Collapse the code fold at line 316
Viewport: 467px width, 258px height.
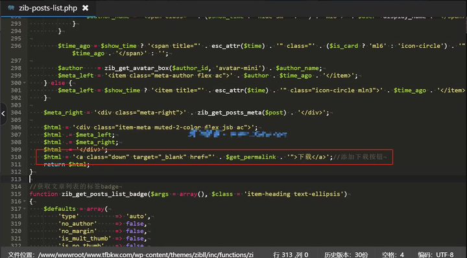tap(25, 201)
